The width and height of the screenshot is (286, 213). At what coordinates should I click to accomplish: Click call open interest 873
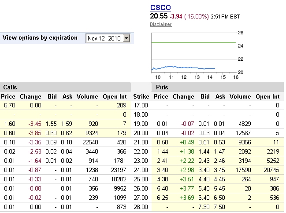click(x=122, y=207)
